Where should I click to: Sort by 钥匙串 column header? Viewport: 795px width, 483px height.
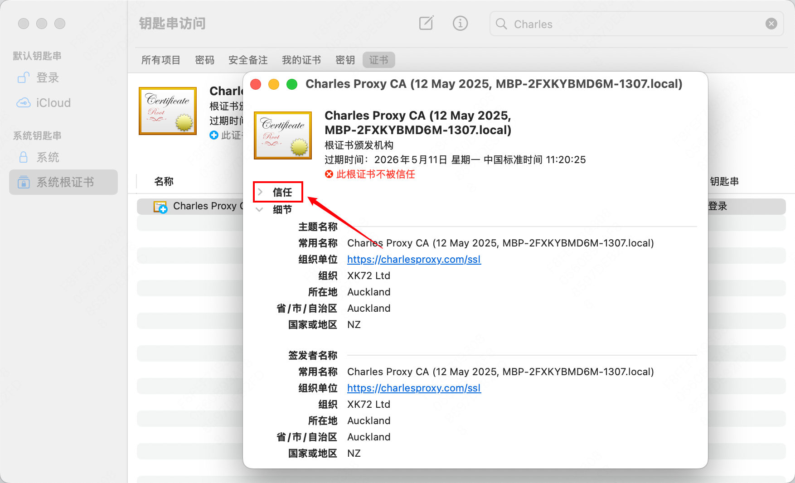pos(724,181)
